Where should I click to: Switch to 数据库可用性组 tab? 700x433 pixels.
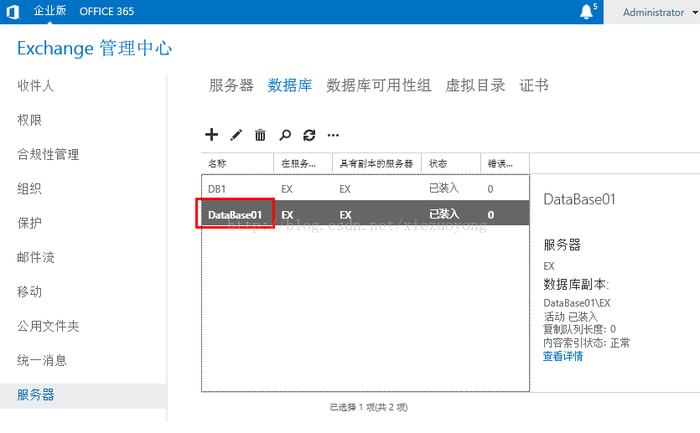(379, 85)
